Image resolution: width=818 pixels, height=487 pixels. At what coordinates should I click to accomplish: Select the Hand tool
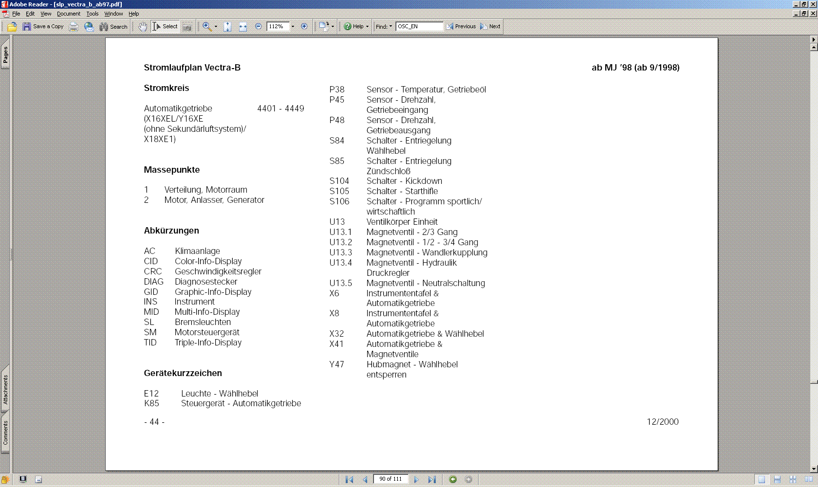[x=143, y=27]
